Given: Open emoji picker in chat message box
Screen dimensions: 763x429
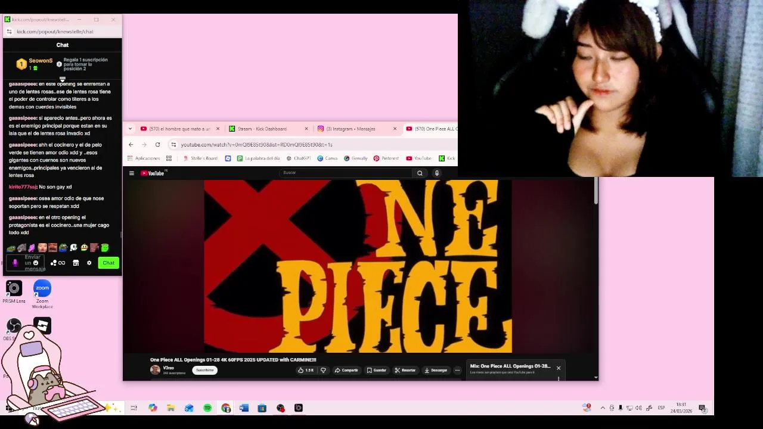Looking at the screenshot, I should pos(36,263).
